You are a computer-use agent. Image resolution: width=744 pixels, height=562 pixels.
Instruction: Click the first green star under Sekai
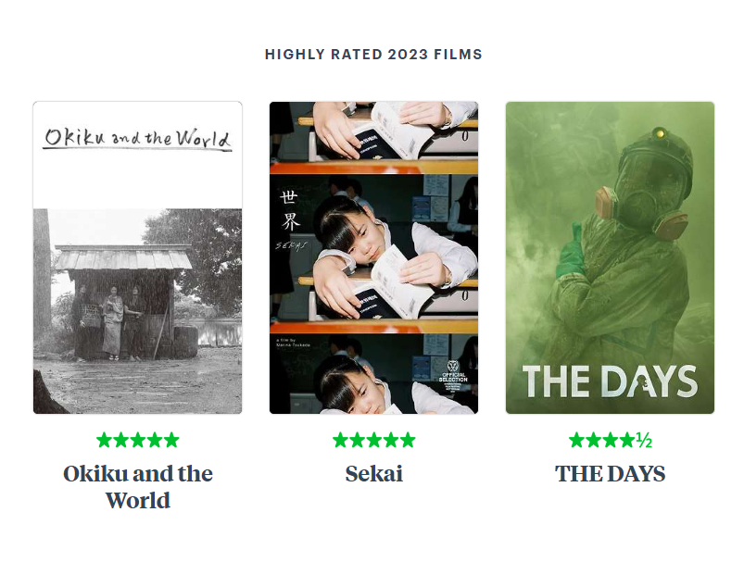pos(340,440)
